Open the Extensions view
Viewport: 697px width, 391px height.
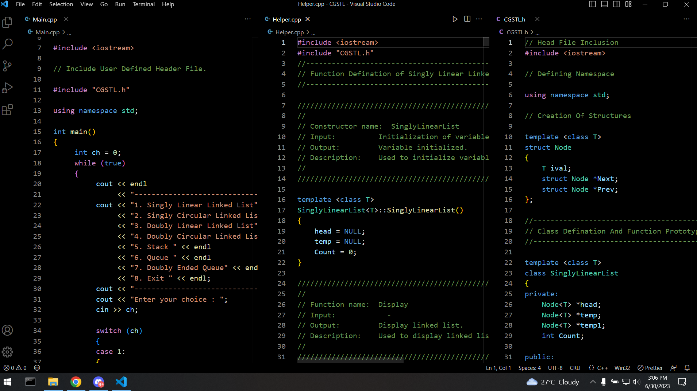(7, 110)
